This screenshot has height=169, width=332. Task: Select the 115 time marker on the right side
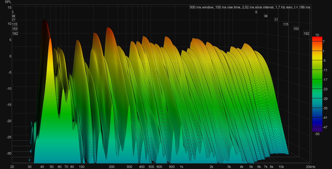tap(285, 24)
